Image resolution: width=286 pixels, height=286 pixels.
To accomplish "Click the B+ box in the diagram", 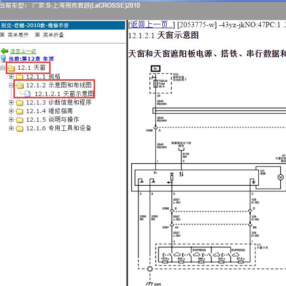I will (x=156, y=69).
